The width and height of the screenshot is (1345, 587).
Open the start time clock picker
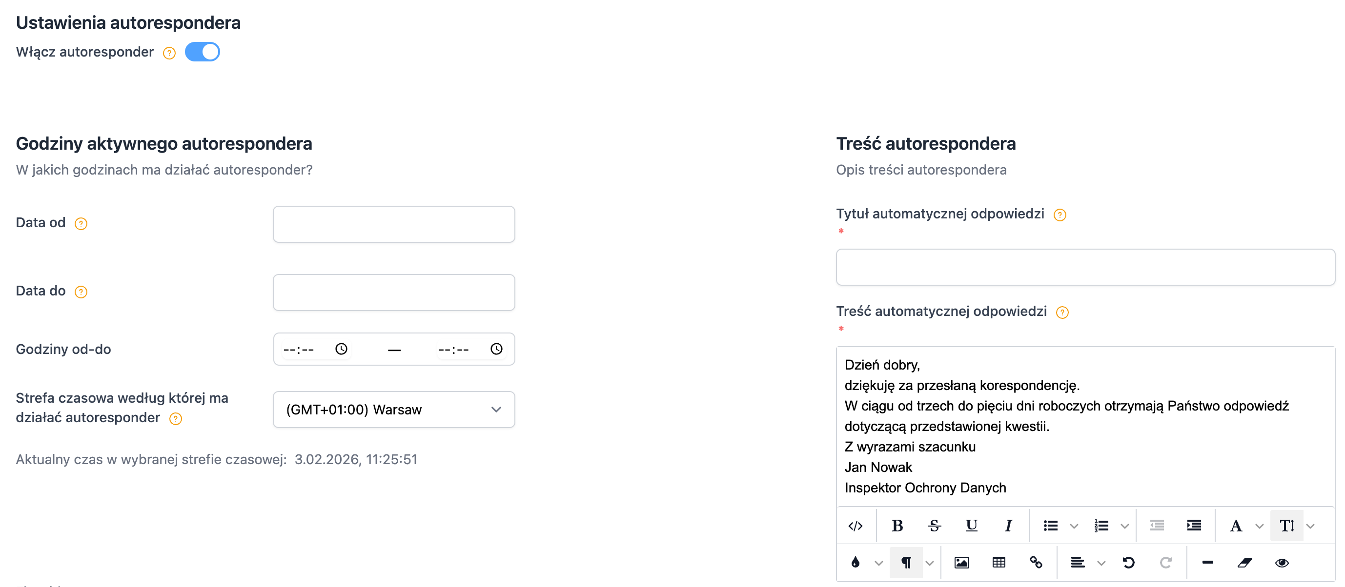[341, 349]
